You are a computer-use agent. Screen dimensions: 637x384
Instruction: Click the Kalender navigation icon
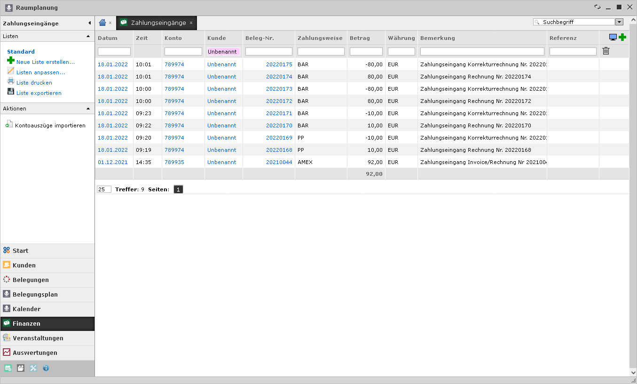[x=7, y=309]
